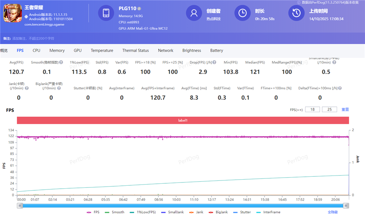The width and height of the screenshot is (365, 214).
Task: Click the 王者荣耀 game app icon
Action: click(x=13, y=13)
